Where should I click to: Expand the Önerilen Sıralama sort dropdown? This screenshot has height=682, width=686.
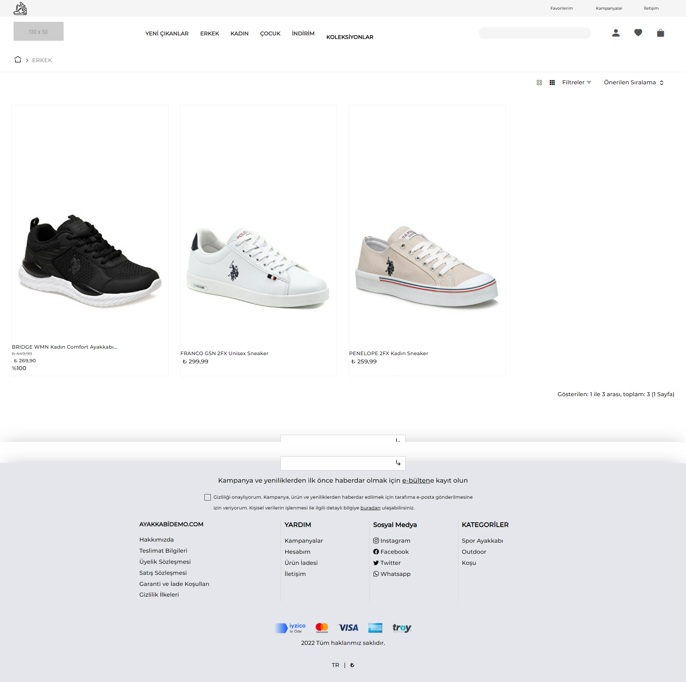[x=634, y=83]
